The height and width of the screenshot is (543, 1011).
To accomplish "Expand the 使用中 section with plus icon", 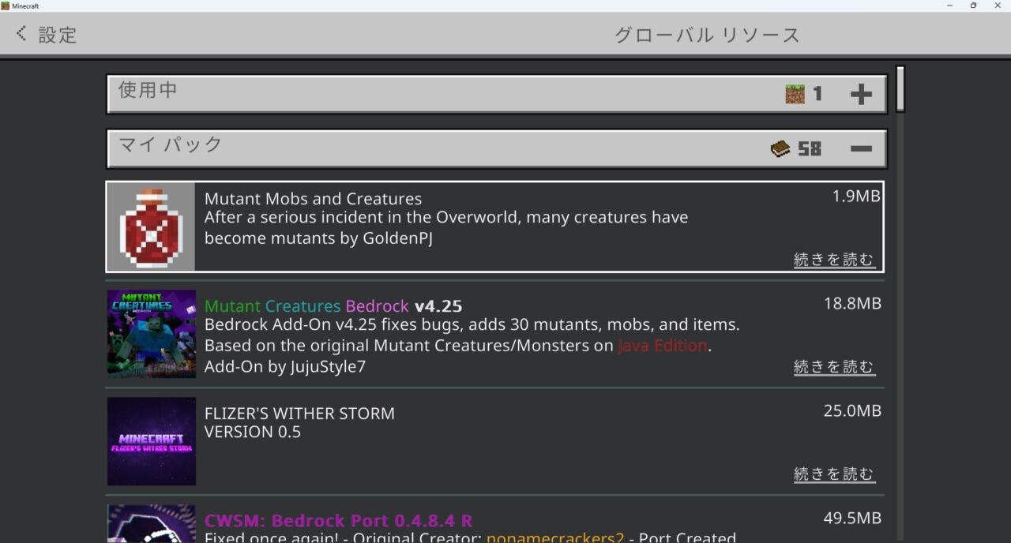I will point(861,94).
